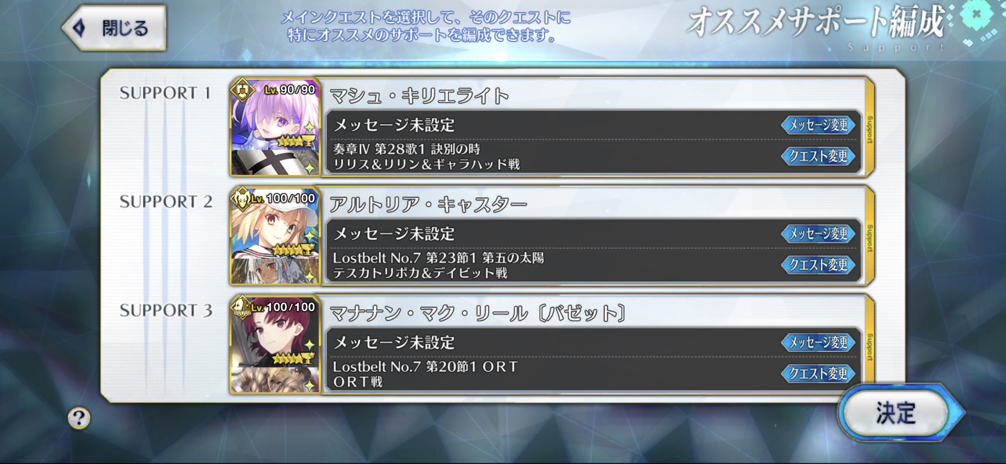Open Support 2's craft essence thumbnail

[x=275, y=271]
